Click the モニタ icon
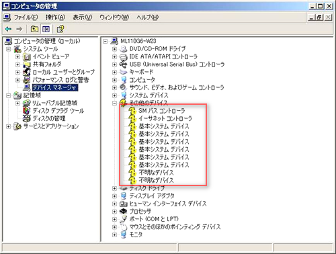Viewport: 336px width, 254px height. pyautogui.click(x=124, y=235)
